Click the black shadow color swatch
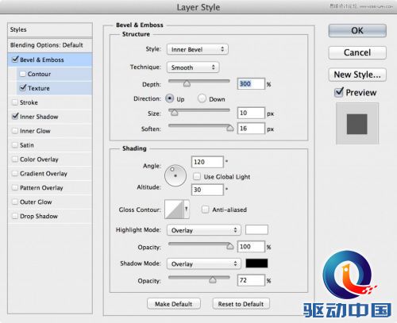 [256, 263]
